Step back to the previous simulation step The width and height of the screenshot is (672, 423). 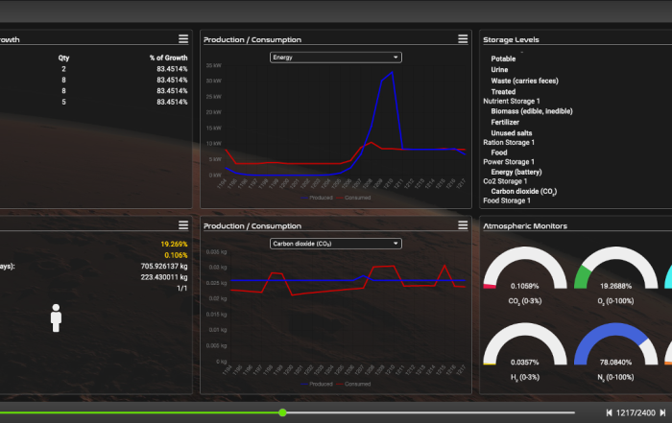610,412
